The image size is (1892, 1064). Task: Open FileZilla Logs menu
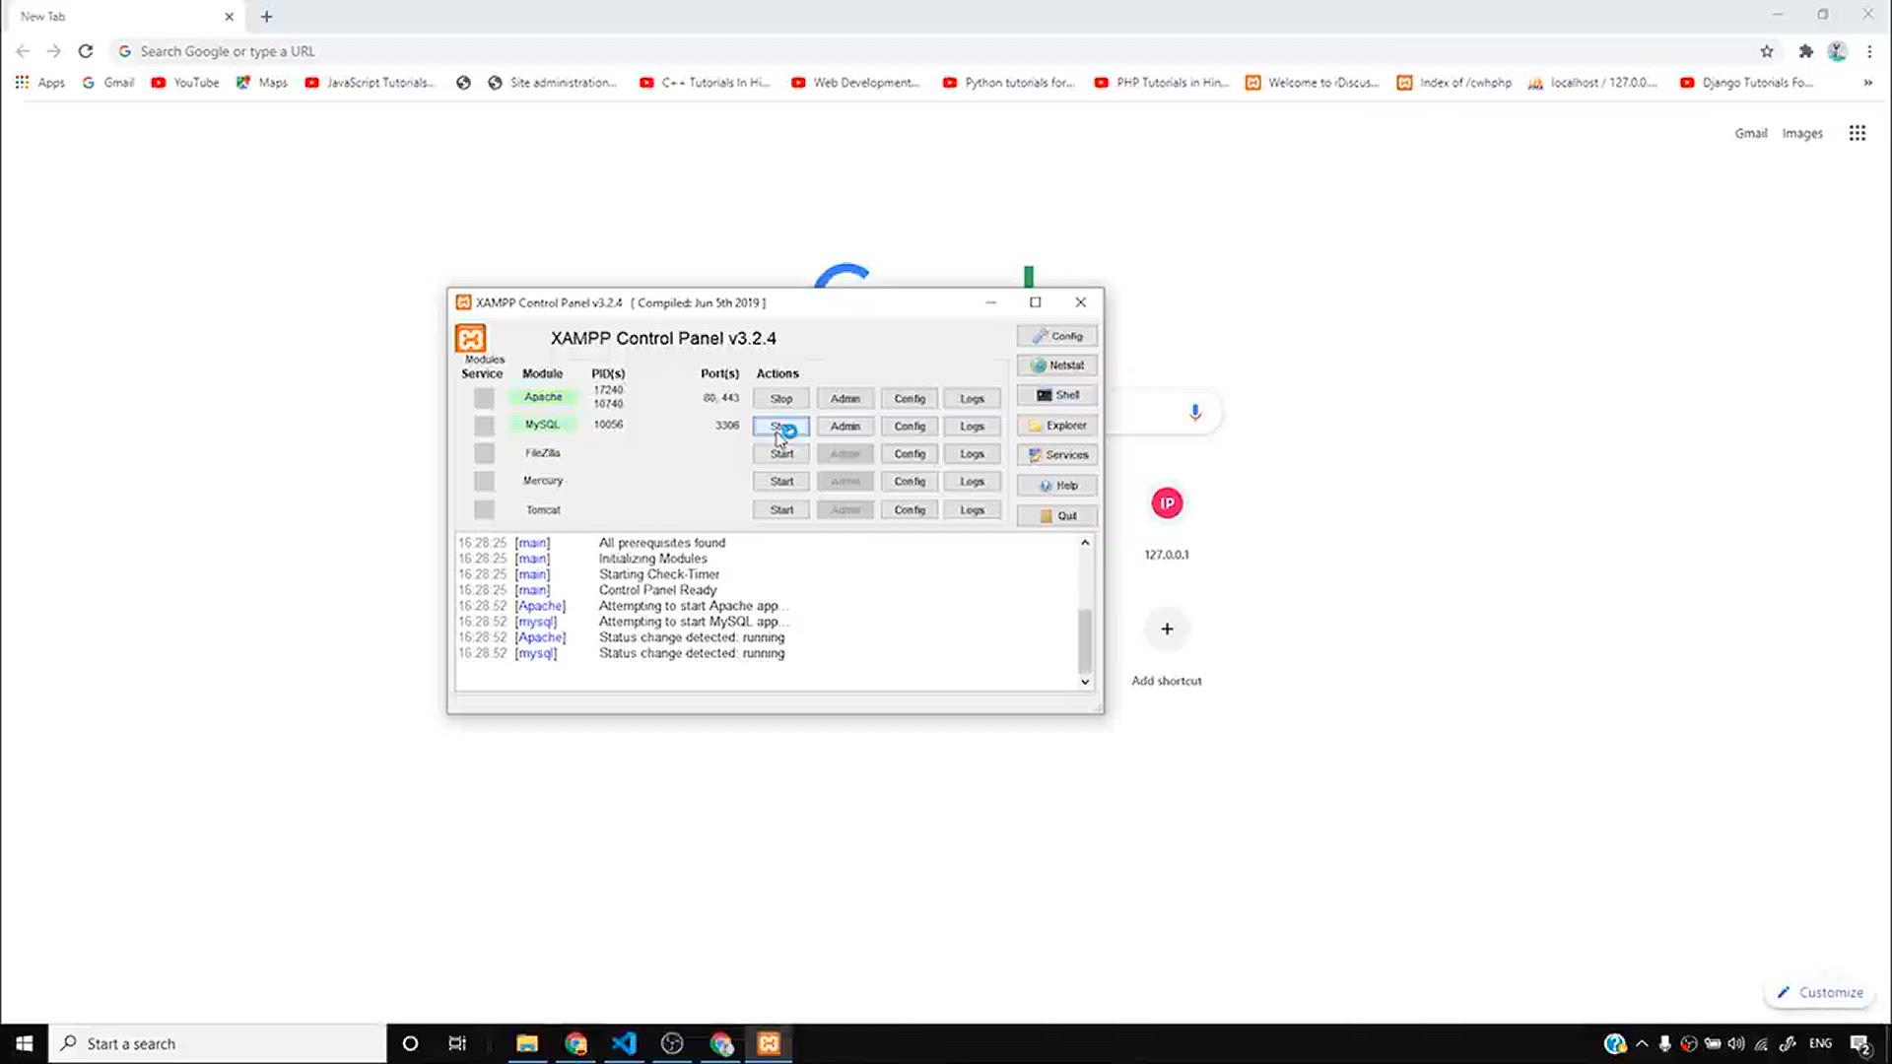click(973, 454)
